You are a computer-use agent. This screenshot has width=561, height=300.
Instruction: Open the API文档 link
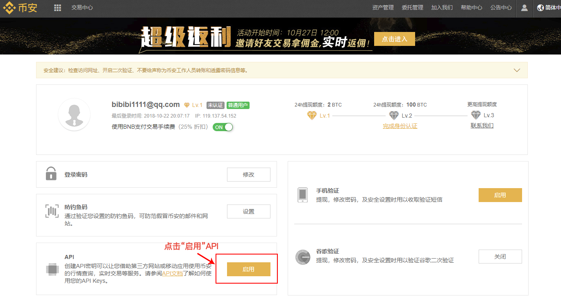pyautogui.click(x=173, y=273)
